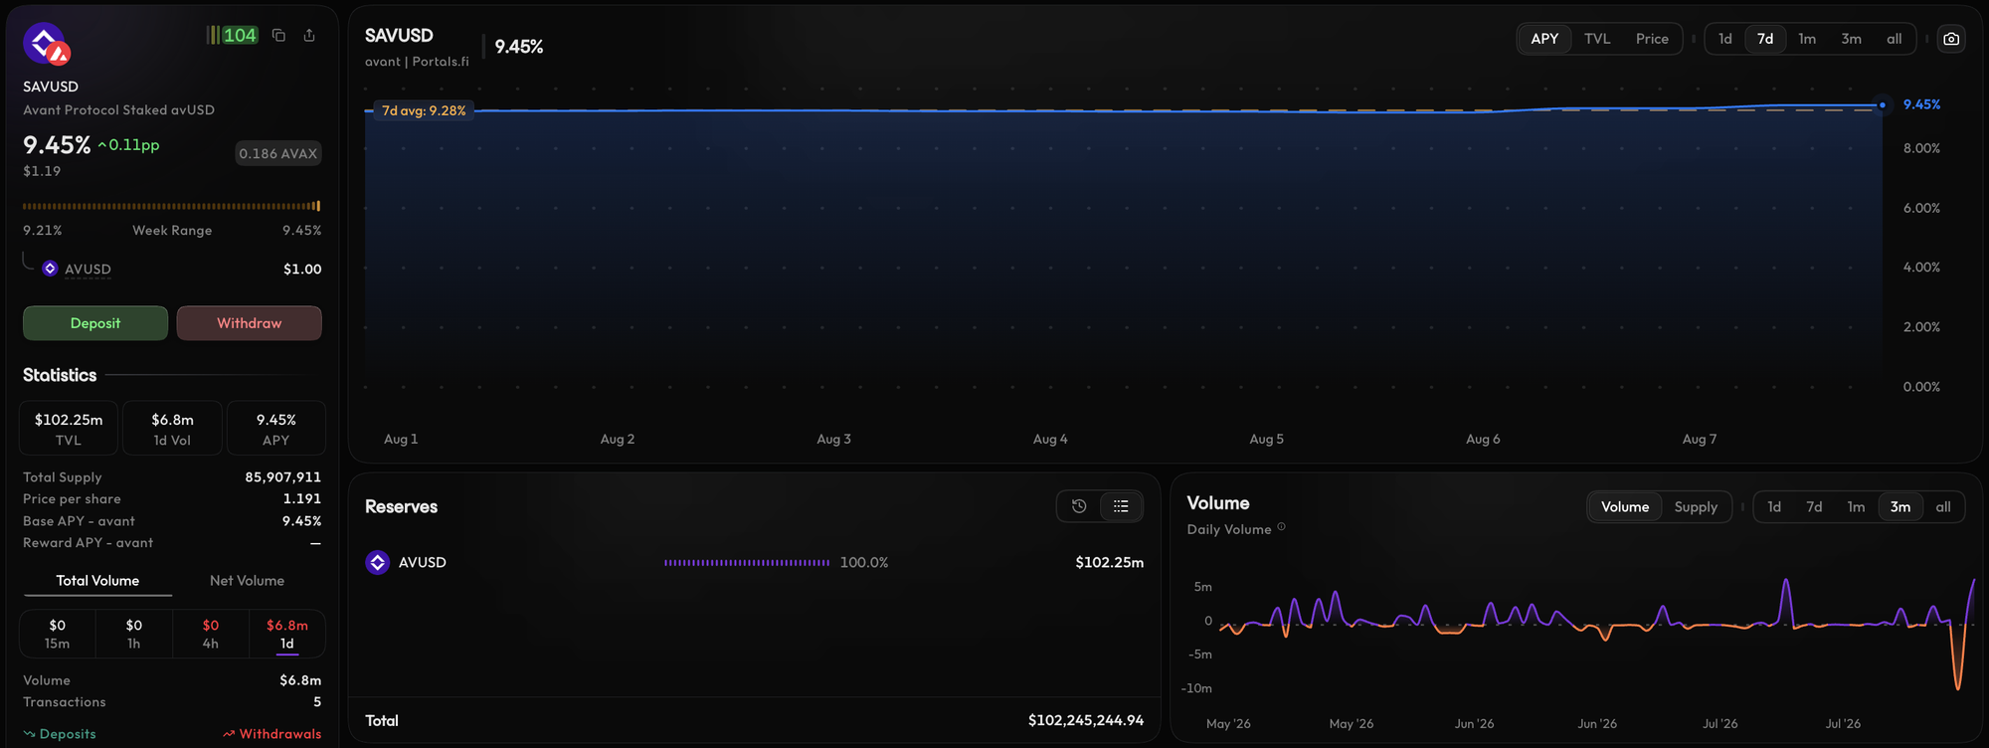Image resolution: width=1989 pixels, height=748 pixels.
Task: Select 7d range on volume chart
Action: [x=1814, y=506]
